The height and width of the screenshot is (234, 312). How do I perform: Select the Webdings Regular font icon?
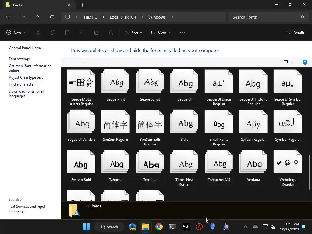pos(288,161)
